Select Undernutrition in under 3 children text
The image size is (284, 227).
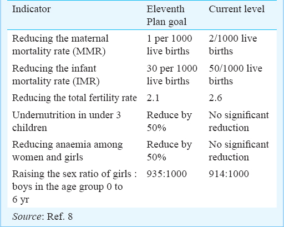pos(67,122)
